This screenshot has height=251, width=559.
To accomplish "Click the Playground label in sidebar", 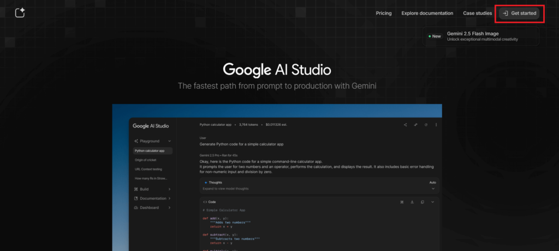I will pos(150,141).
